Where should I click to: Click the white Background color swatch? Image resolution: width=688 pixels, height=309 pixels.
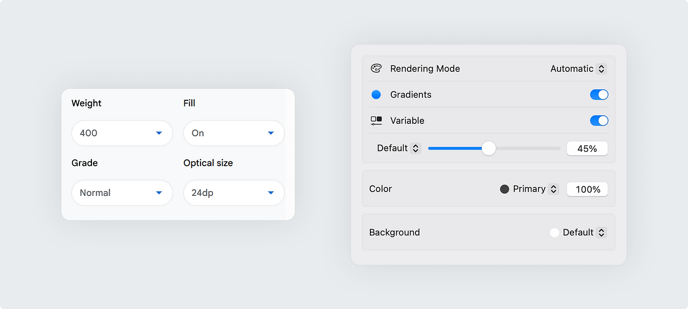pyautogui.click(x=554, y=233)
